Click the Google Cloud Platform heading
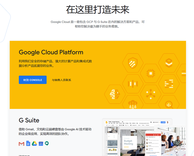 pos(51,52)
